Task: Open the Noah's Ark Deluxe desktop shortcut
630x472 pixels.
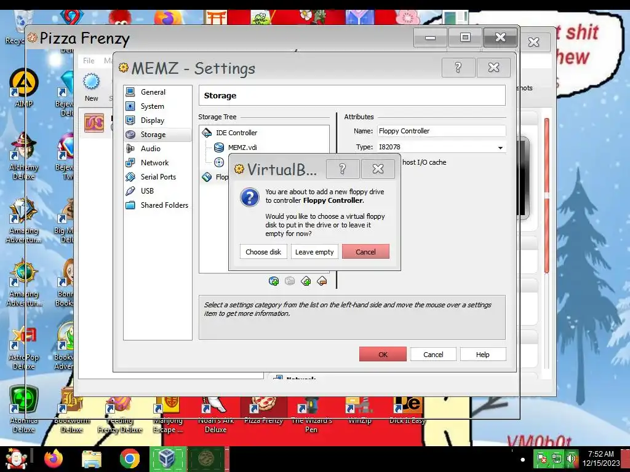Action: tap(216, 415)
